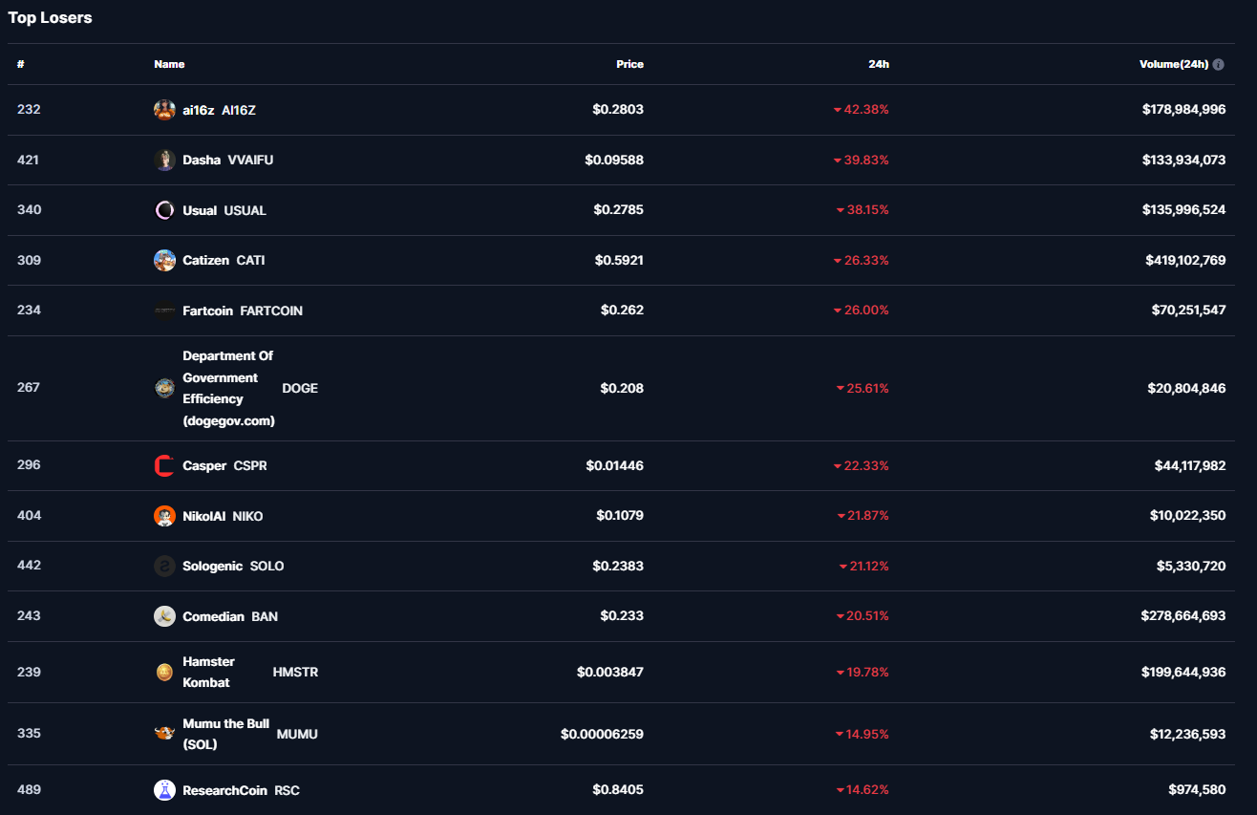The width and height of the screenshot is (1257, 815).
Task: Sort by Volume(24h) column header
Action: pos(1173,64)
